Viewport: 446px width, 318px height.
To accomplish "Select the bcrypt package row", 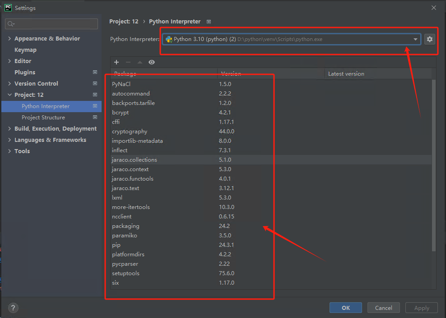I will pos(271,113).
